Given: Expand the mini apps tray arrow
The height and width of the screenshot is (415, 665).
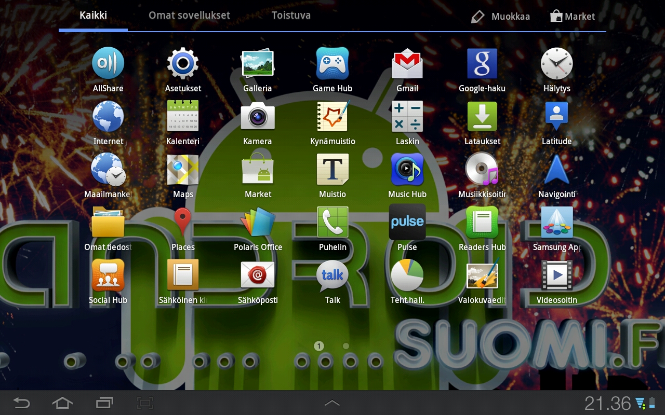Looking at the screenshot, I should [x=332, y=403].
